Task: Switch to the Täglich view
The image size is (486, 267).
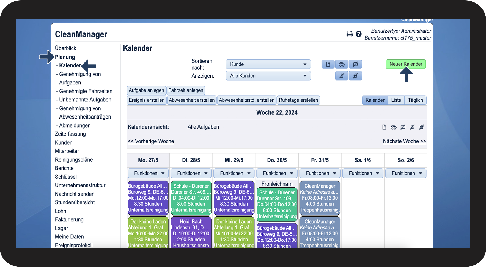Action: (x=415, y=100)
